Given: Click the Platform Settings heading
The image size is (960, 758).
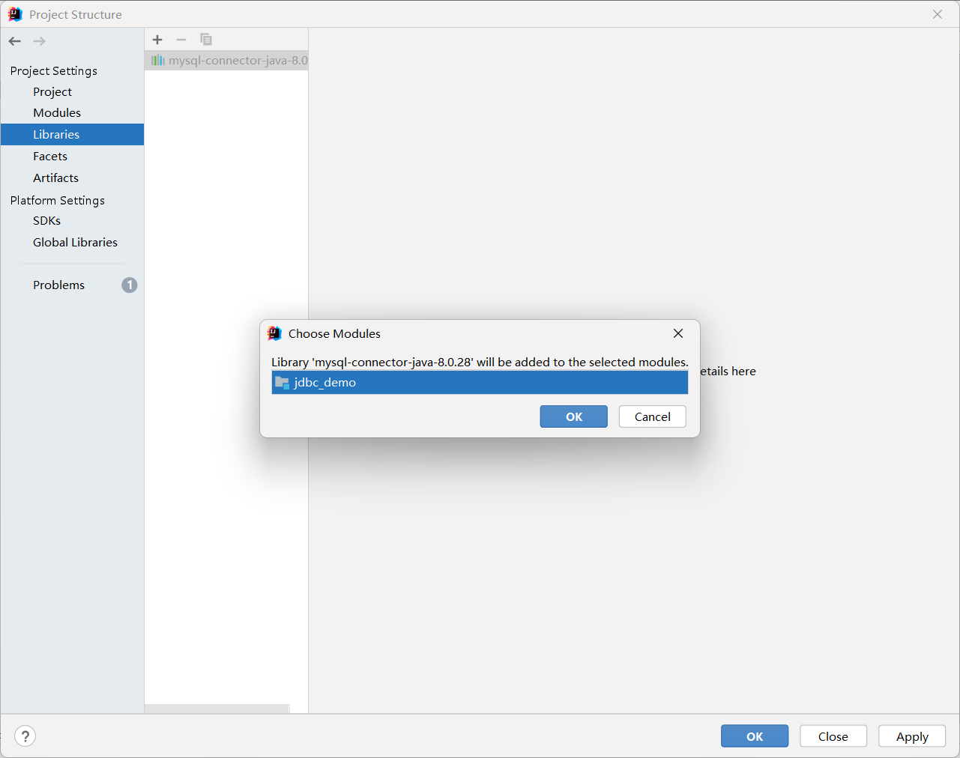Looking at the screenshot, I should point(58,201).
